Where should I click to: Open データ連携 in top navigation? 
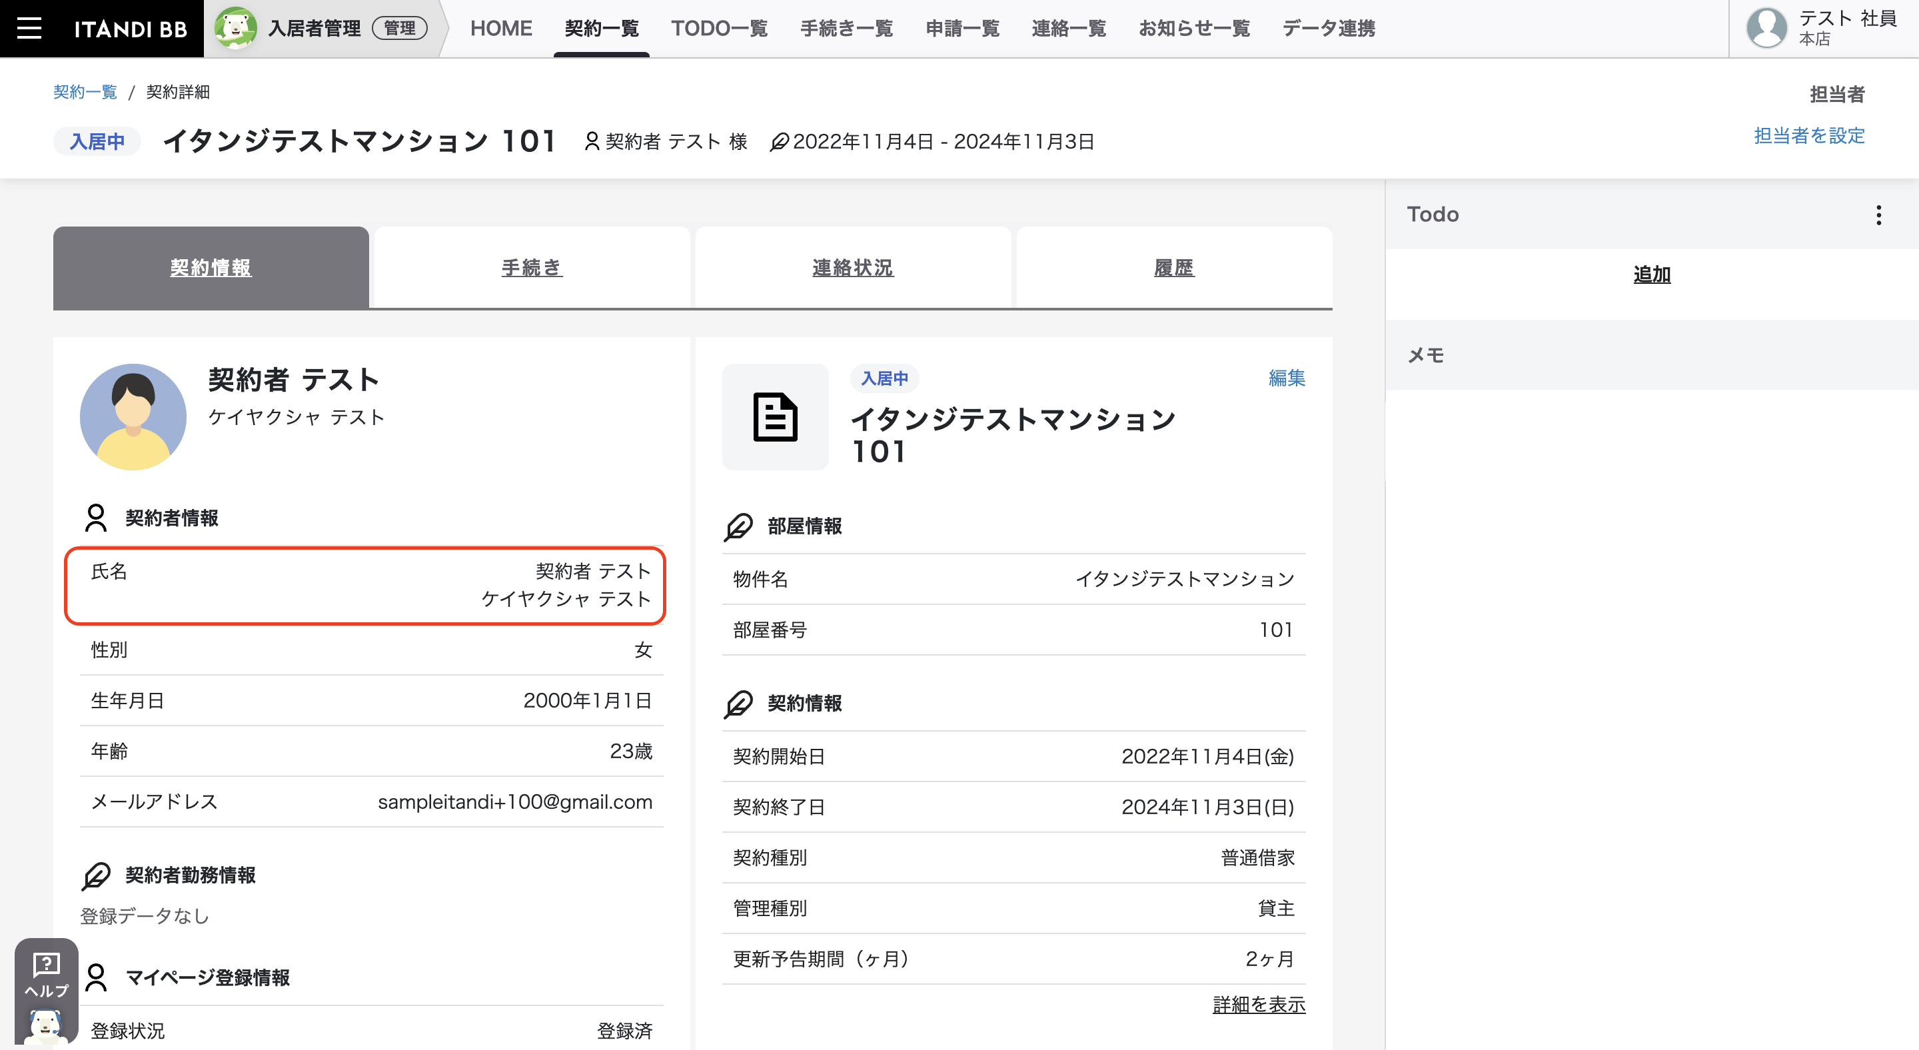pos(1328,28)
